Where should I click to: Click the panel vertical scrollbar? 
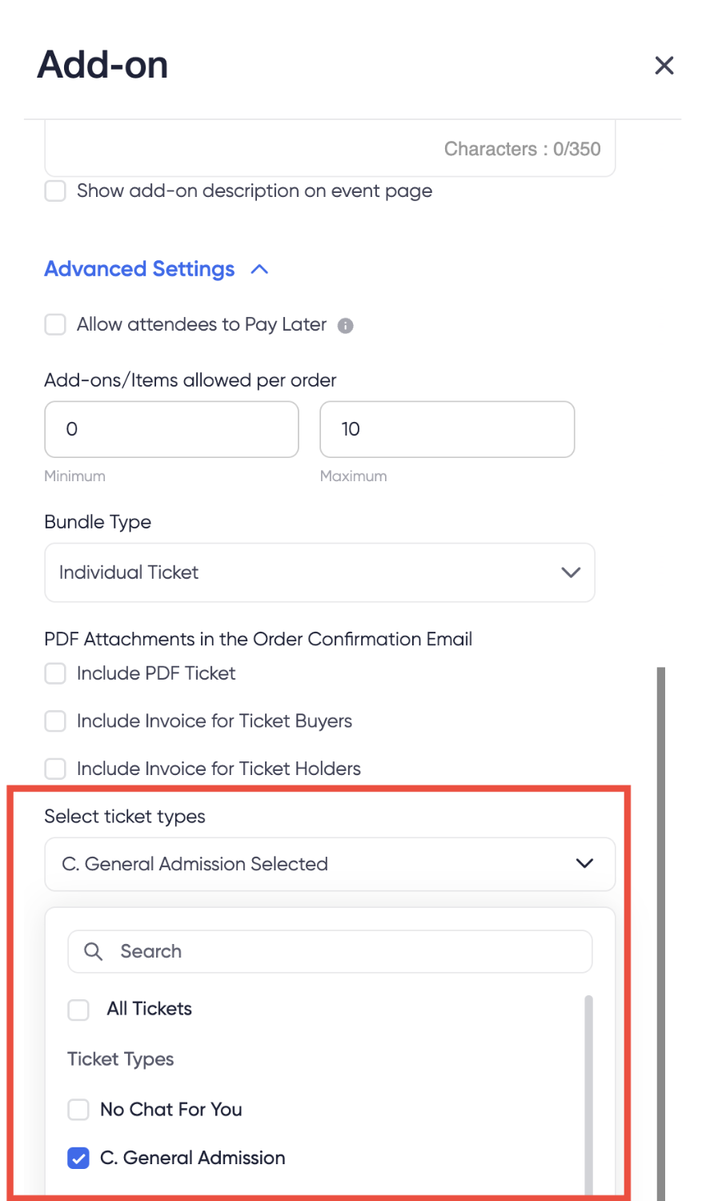661,933
